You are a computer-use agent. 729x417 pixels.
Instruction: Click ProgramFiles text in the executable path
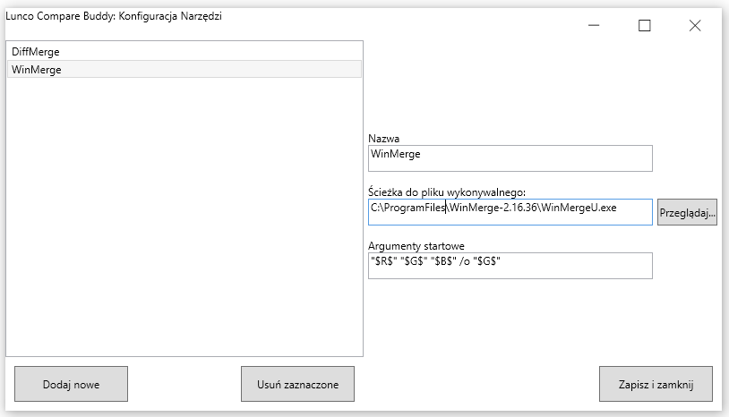point(415,208)
